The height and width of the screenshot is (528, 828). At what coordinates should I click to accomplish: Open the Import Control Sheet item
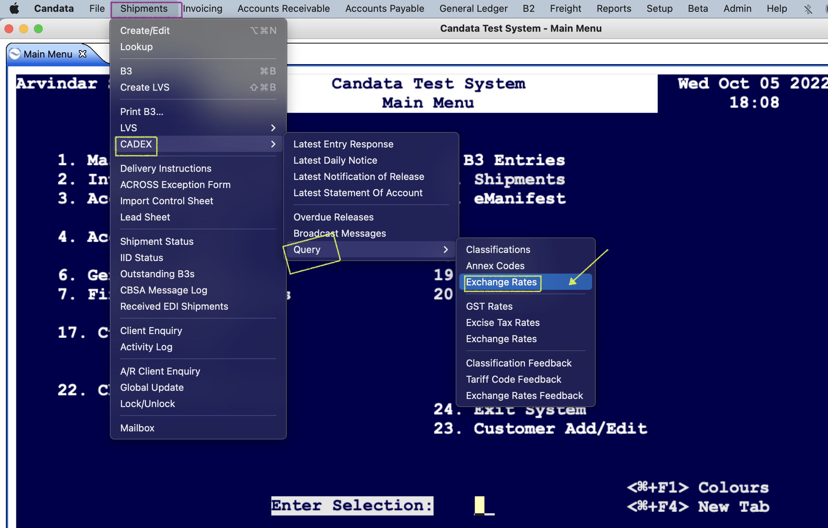(198, 201)
